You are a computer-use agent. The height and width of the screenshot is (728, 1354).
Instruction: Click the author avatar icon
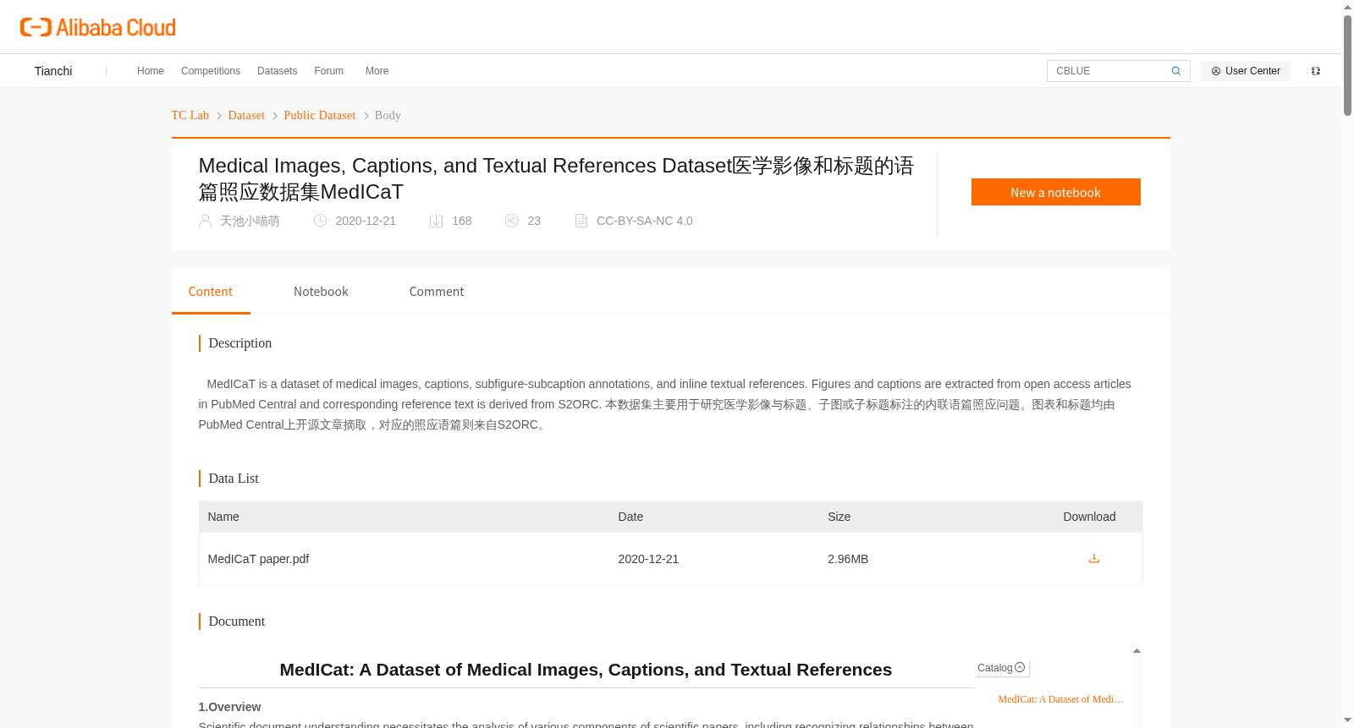pos(205,221)
